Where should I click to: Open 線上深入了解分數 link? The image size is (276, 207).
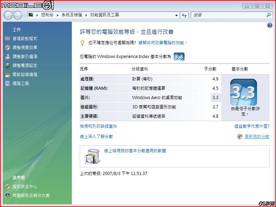click(96, 137)
